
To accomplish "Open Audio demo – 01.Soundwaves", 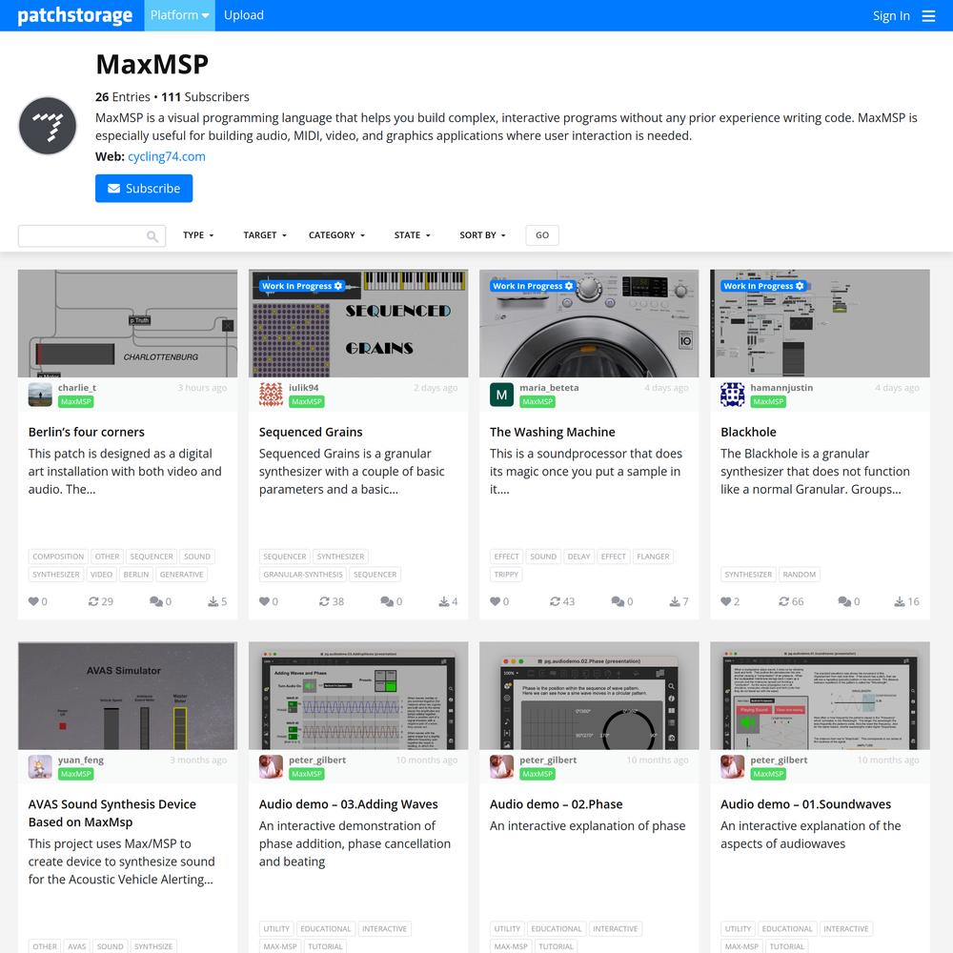I will [x=806, y=804].
